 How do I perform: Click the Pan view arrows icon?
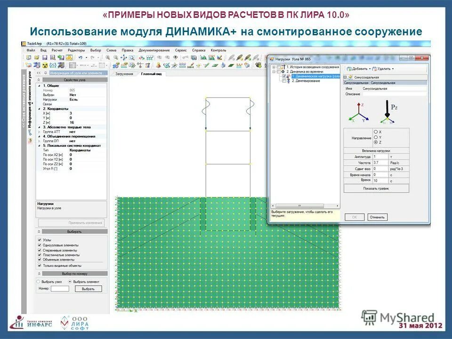pyautogui.click(x=124, y=57)
